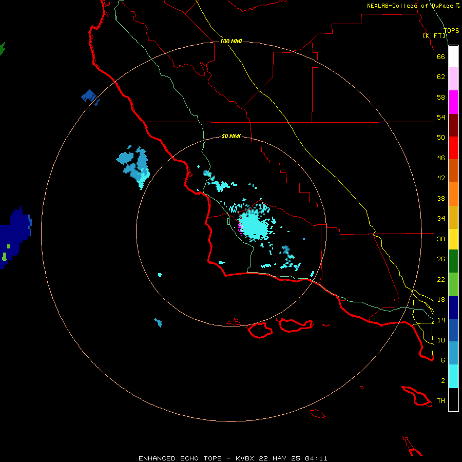Click the "TOPS" legend heading
Image resolution: width=462 pixels, height=462 pixels.
[451, 31]
